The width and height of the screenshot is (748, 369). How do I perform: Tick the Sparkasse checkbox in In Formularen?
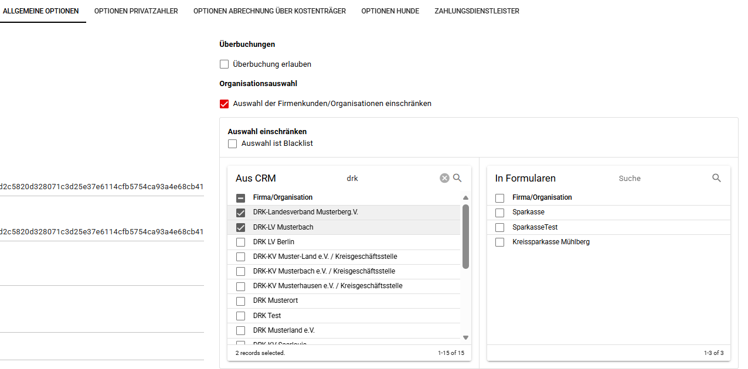[499, 213]
